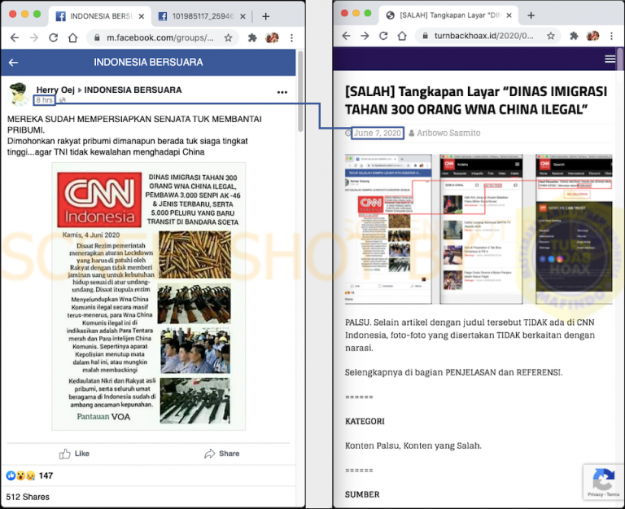Open the Herry Oej profile name link
The height and width of the screenshot is (509, 625).
pos(55,90)
